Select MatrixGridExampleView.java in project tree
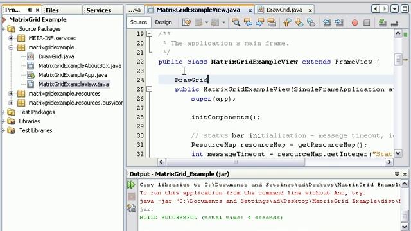 (x=74, y=84)
